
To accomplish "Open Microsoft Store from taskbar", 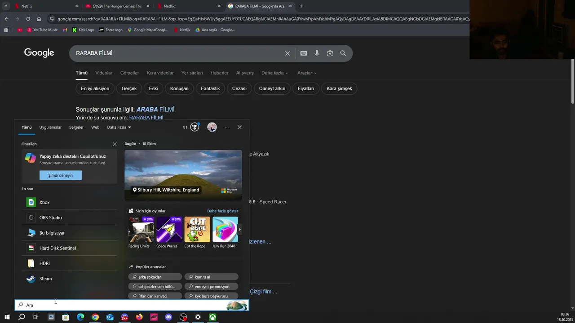I will pyautogui.click(x=66, y=317).
